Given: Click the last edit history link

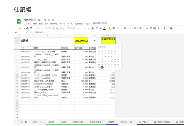Looking at the screenshot, I should 100,23.
